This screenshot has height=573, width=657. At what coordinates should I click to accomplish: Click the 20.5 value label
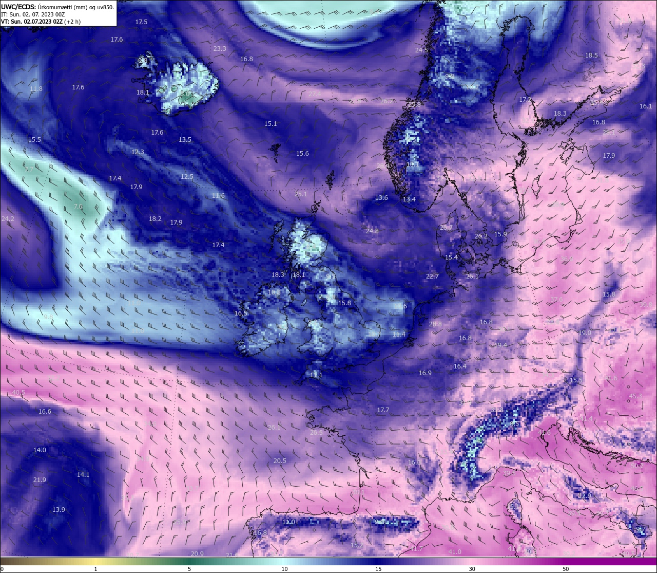point(280,461)
